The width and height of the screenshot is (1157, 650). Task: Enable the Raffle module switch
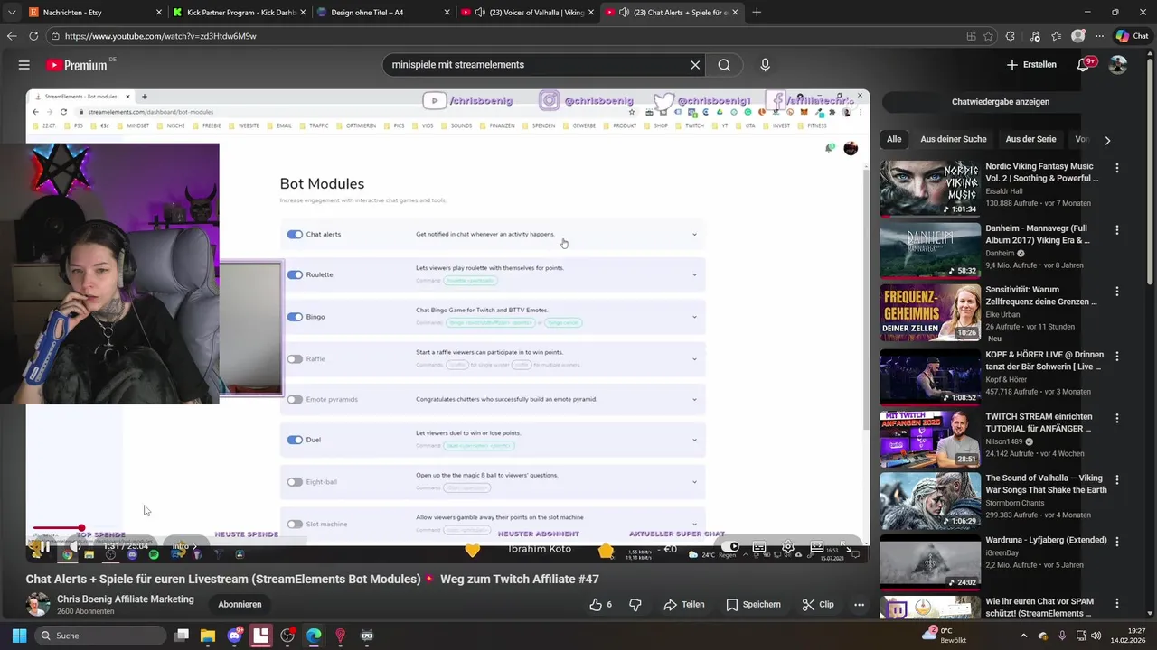[x=295, y=359]
